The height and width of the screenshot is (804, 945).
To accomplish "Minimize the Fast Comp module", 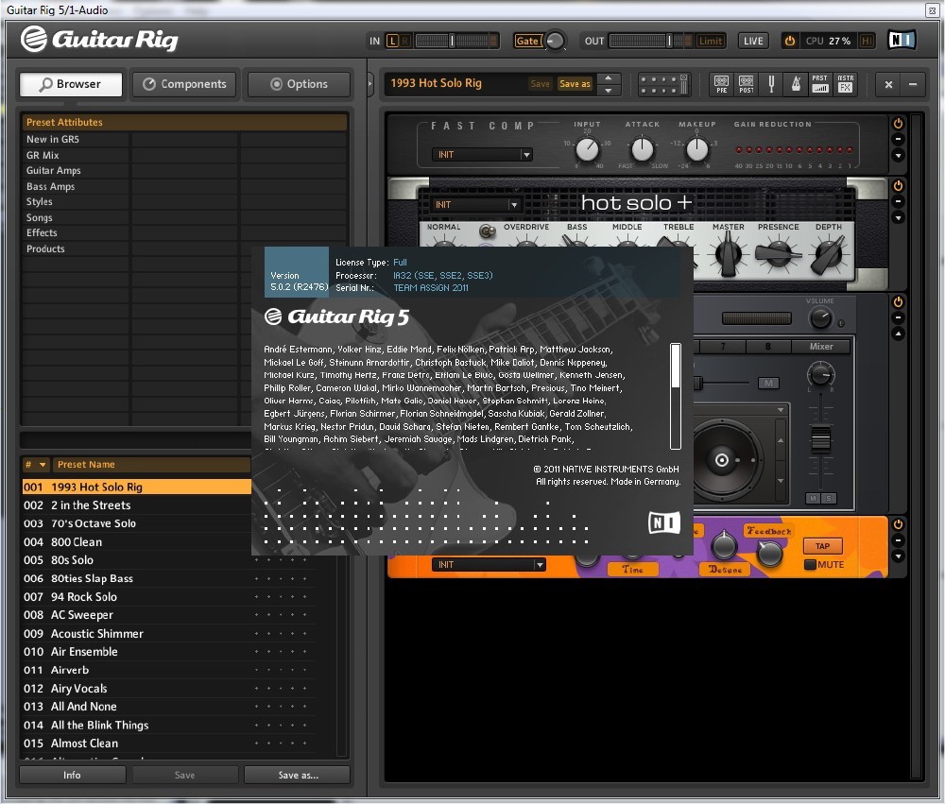I will pyautogui.click(x=898, y=139).
